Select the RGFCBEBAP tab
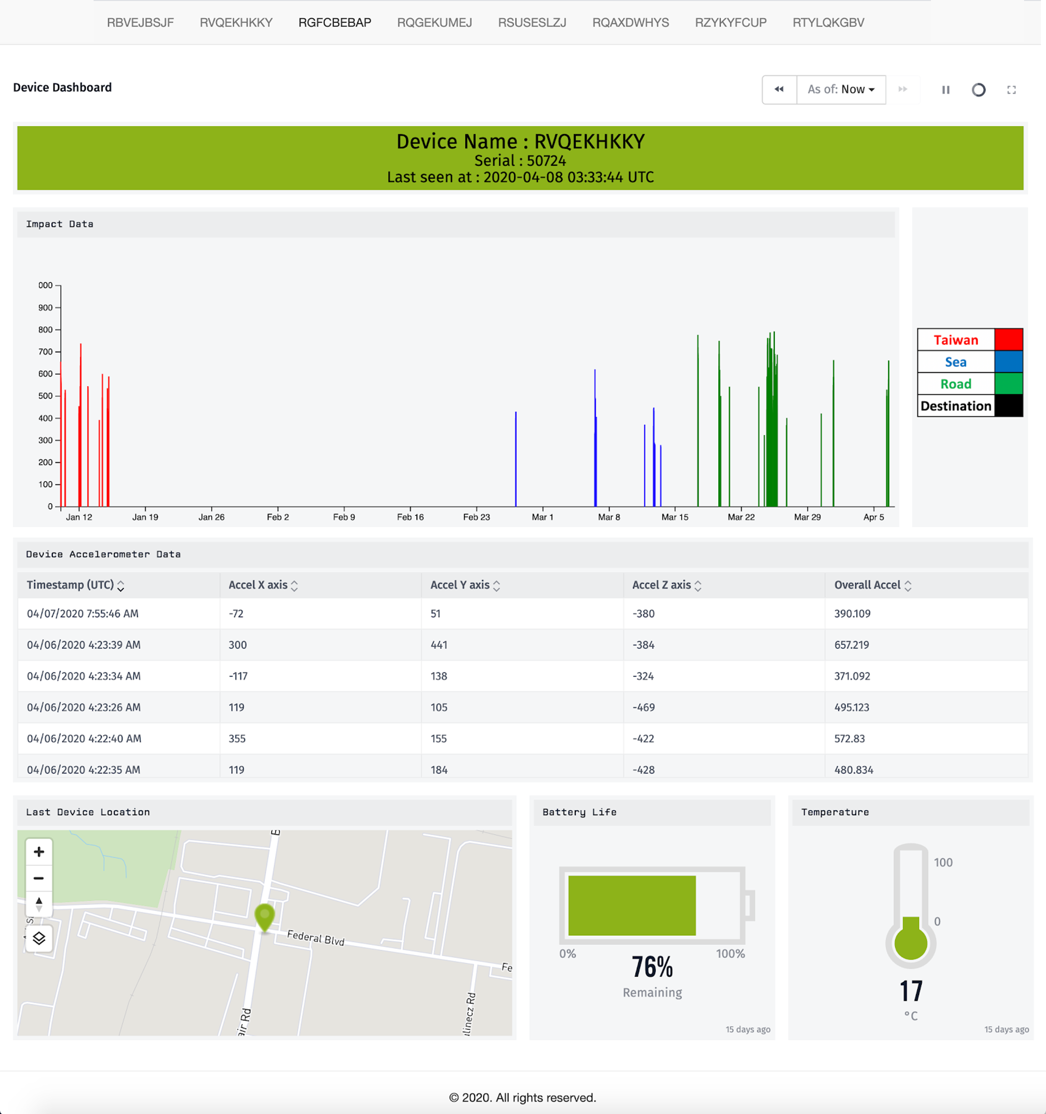The image size is (1046, 1114). tap(335, 22)
